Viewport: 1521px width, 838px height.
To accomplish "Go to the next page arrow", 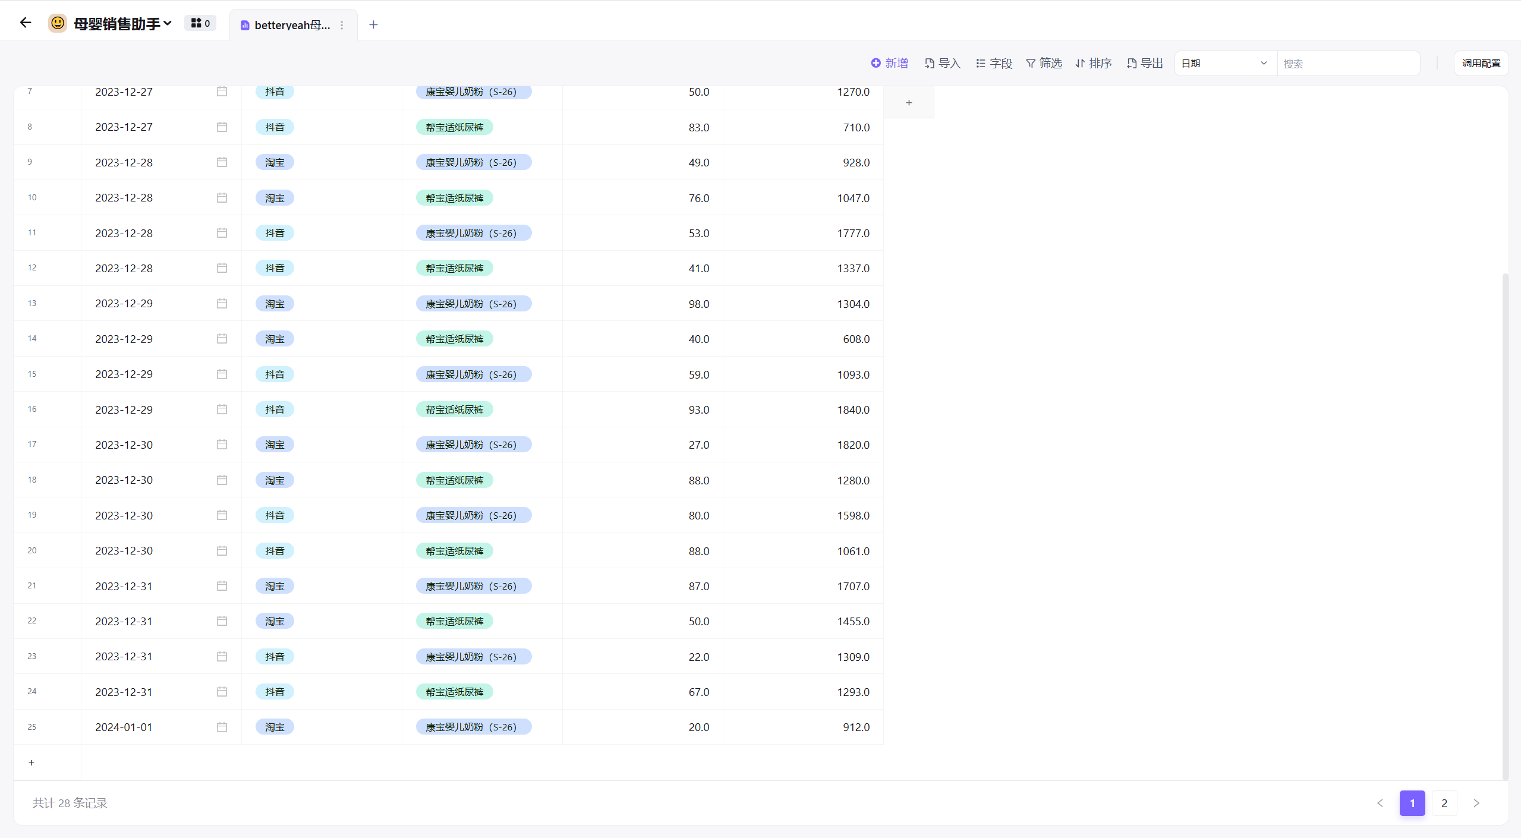I will [1476, 803].
